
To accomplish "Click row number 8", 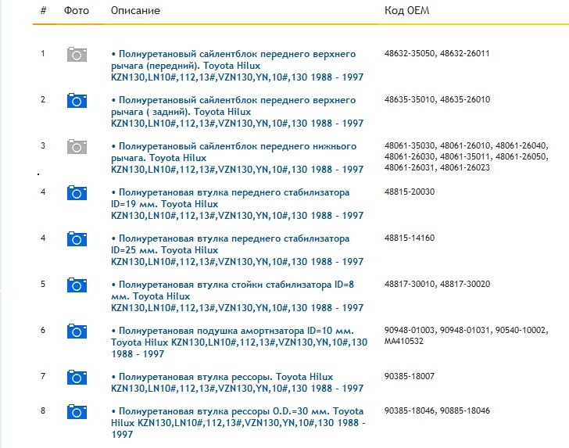I will [43, 410].
